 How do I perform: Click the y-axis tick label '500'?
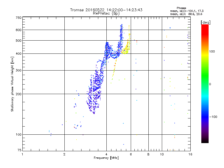point(18,41)
